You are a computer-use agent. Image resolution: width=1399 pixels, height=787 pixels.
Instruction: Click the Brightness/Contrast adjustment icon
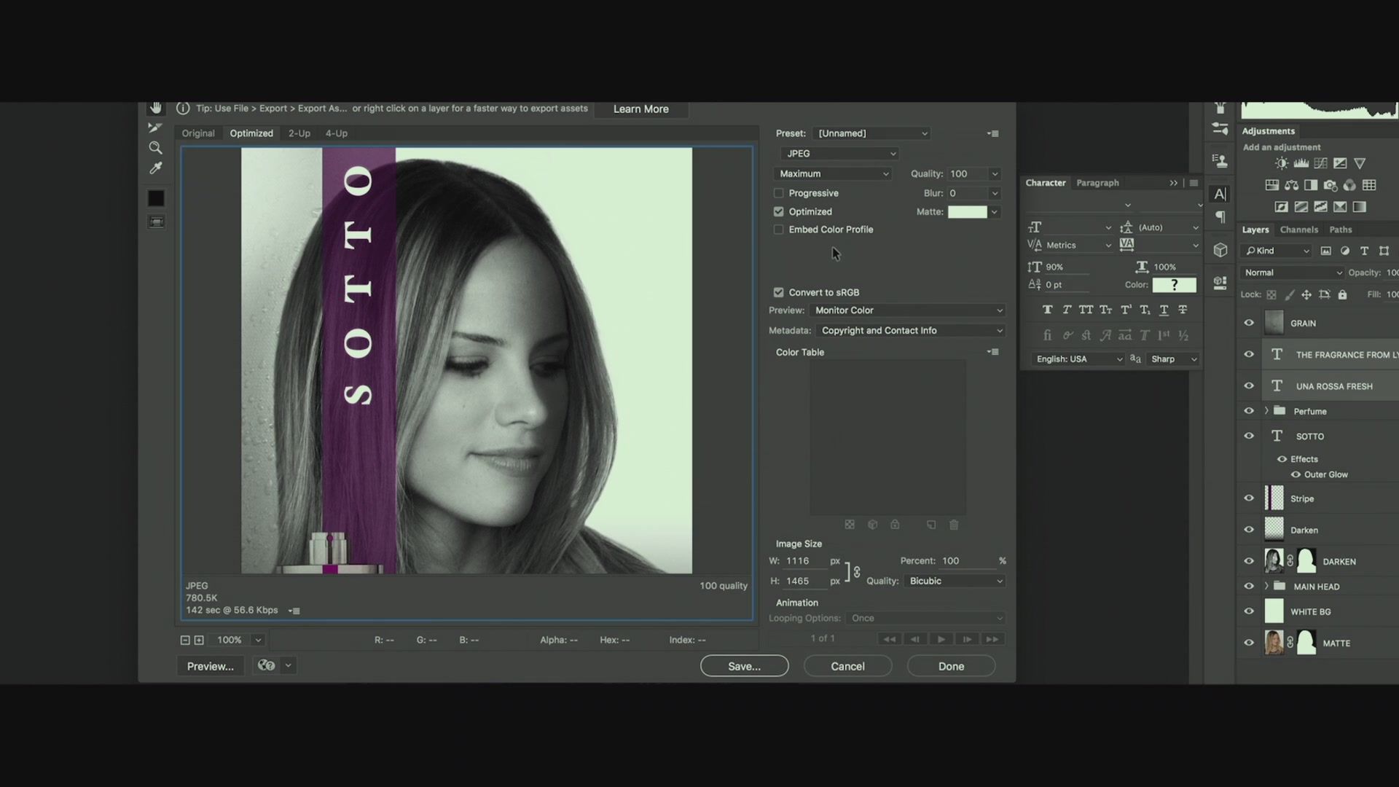coord(1282,163)
